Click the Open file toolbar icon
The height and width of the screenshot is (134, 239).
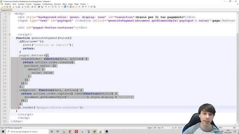[x=4, y=7]
